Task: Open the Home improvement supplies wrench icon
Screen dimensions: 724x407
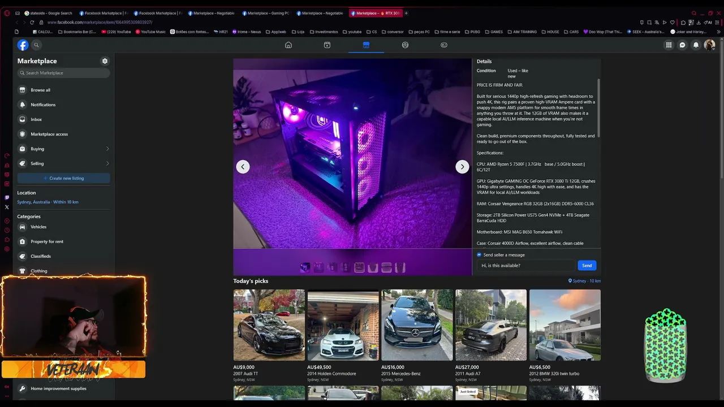Action: point(23,388)
